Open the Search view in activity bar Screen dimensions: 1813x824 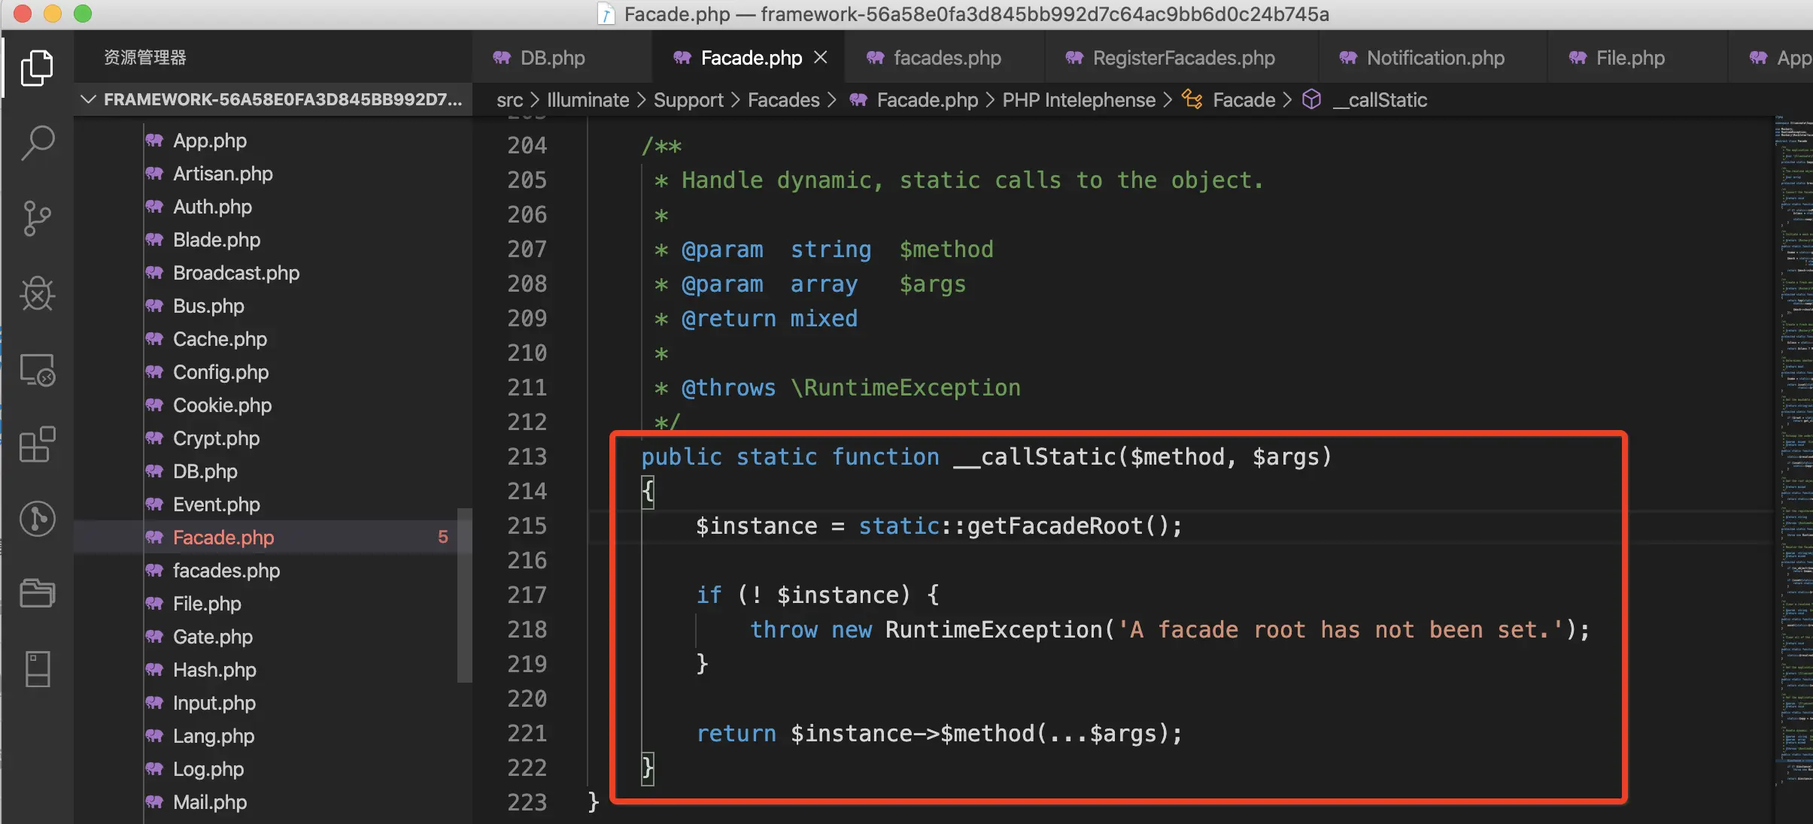click(x=37, y=142)
